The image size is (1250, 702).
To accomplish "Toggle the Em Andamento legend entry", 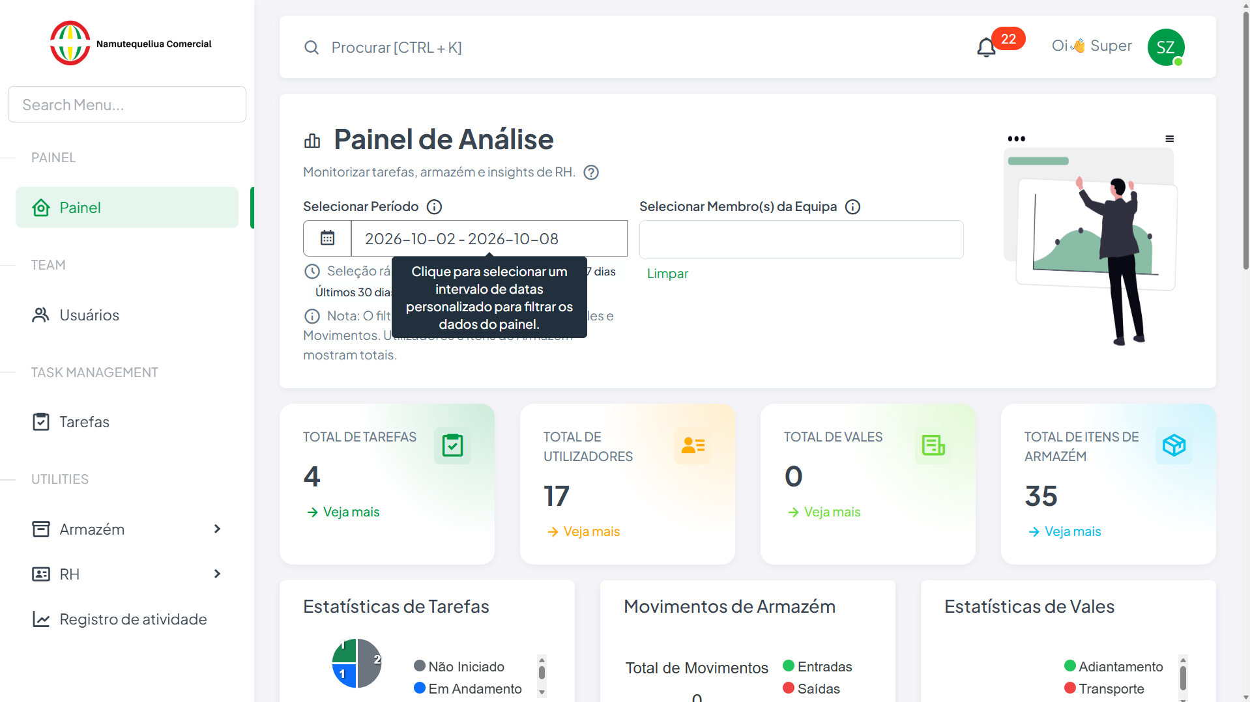I will (x=468, y=688).
